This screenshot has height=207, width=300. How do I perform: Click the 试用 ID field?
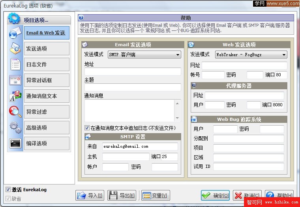[x=249, y=167]
